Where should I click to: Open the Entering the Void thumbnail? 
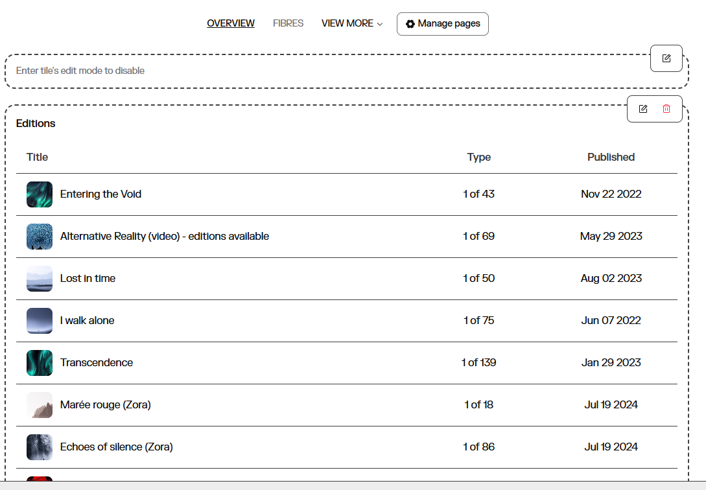pyautogui.click(x=40, y=194)
